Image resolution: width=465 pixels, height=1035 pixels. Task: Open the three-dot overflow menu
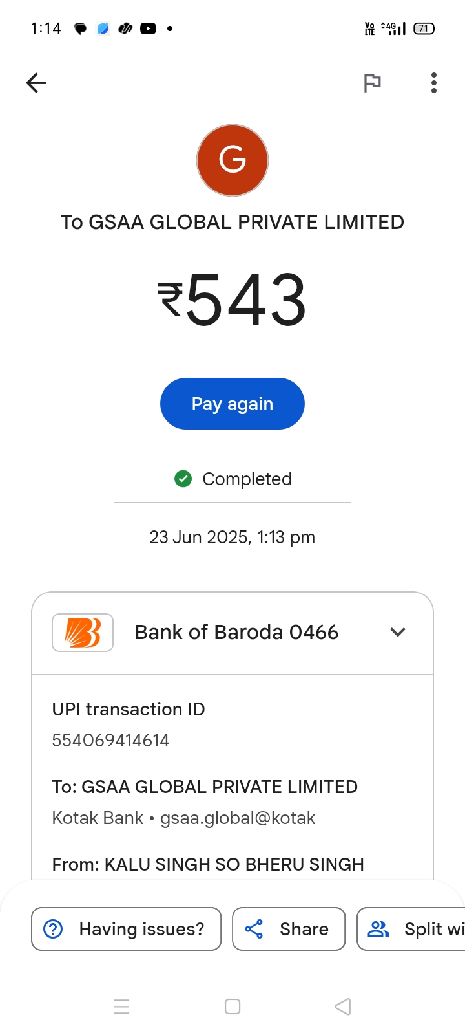tap(433, 83)
